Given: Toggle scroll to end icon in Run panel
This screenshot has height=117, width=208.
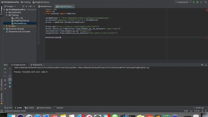Looking at the screenshot, I should (10, 80).
